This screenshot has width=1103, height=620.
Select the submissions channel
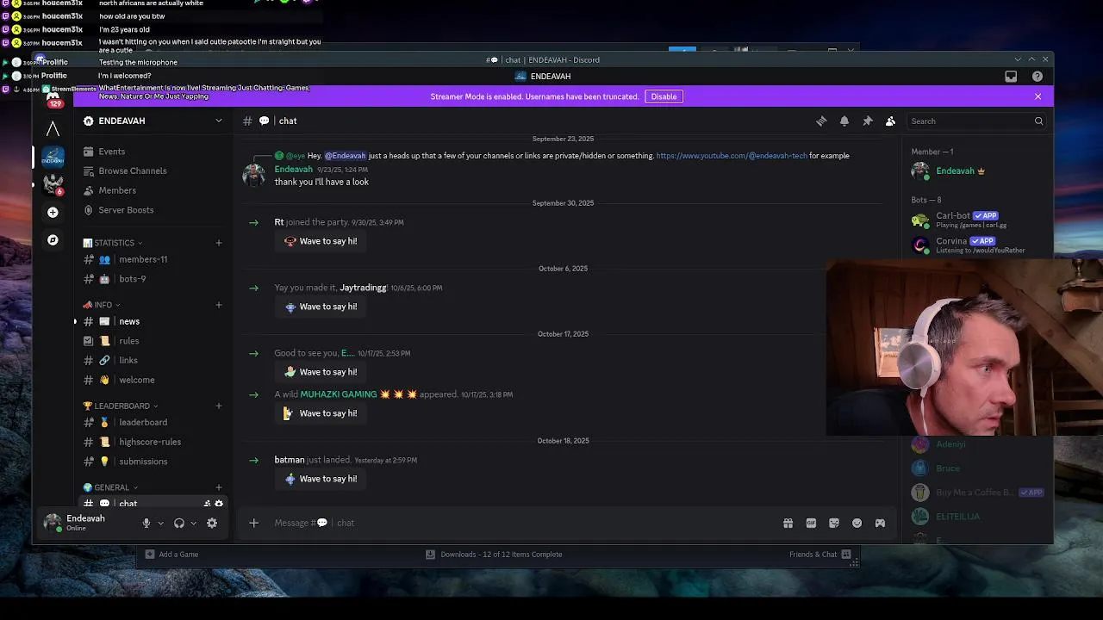(152, 462)
